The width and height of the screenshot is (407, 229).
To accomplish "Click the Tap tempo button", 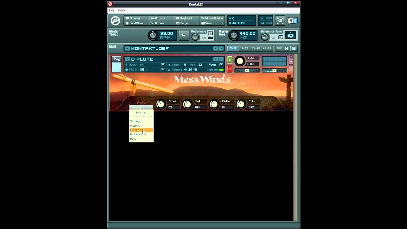I will coord(184,35).
